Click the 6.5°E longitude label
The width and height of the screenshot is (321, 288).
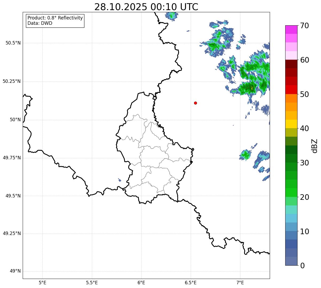191,282
